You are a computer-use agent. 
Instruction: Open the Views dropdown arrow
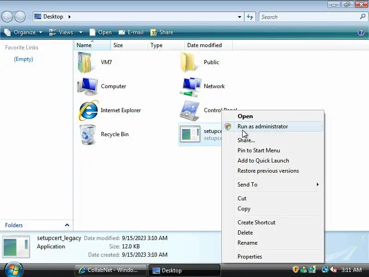tap(81, 32)
